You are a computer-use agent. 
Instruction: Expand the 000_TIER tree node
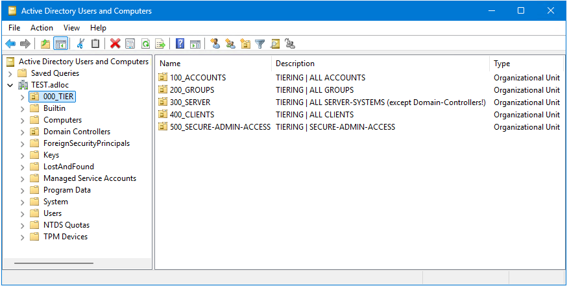coord(23,97)
